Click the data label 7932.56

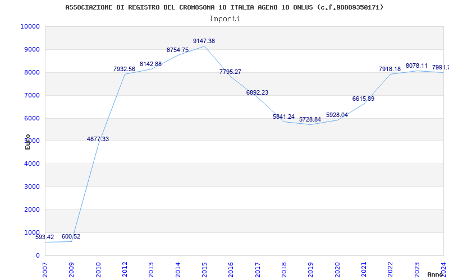point(124,69)
